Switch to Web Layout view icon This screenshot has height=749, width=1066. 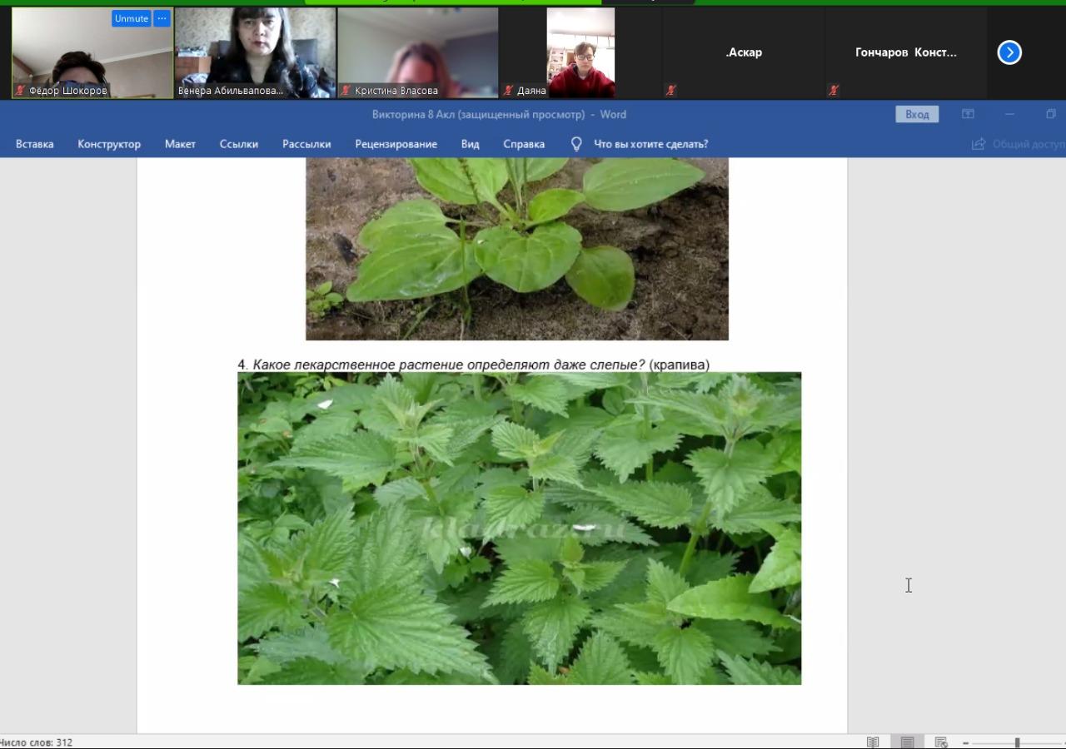[941, 742]
